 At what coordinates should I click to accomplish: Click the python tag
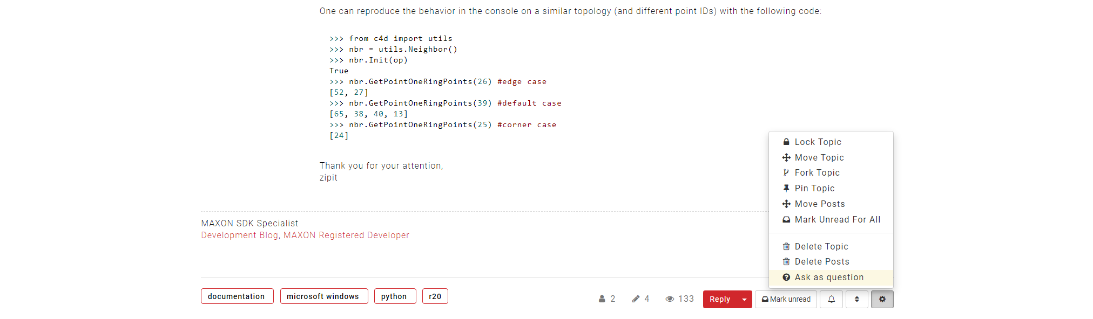click(x=395, y=296)
